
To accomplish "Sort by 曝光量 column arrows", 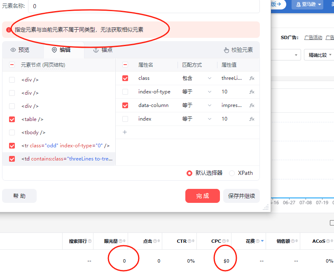I will tap(124, 241).
